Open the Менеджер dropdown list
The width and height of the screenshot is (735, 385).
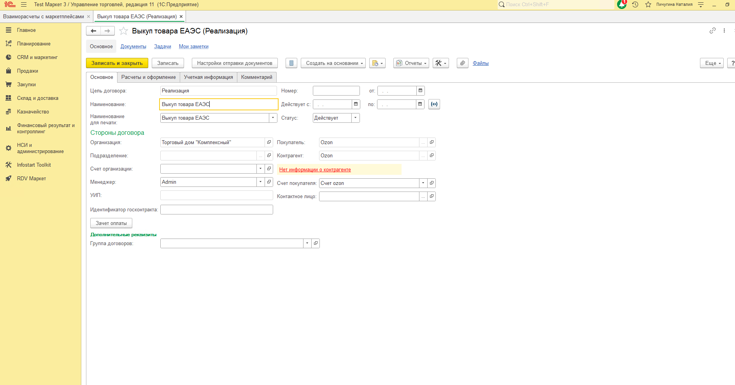(x=260, y=182)
